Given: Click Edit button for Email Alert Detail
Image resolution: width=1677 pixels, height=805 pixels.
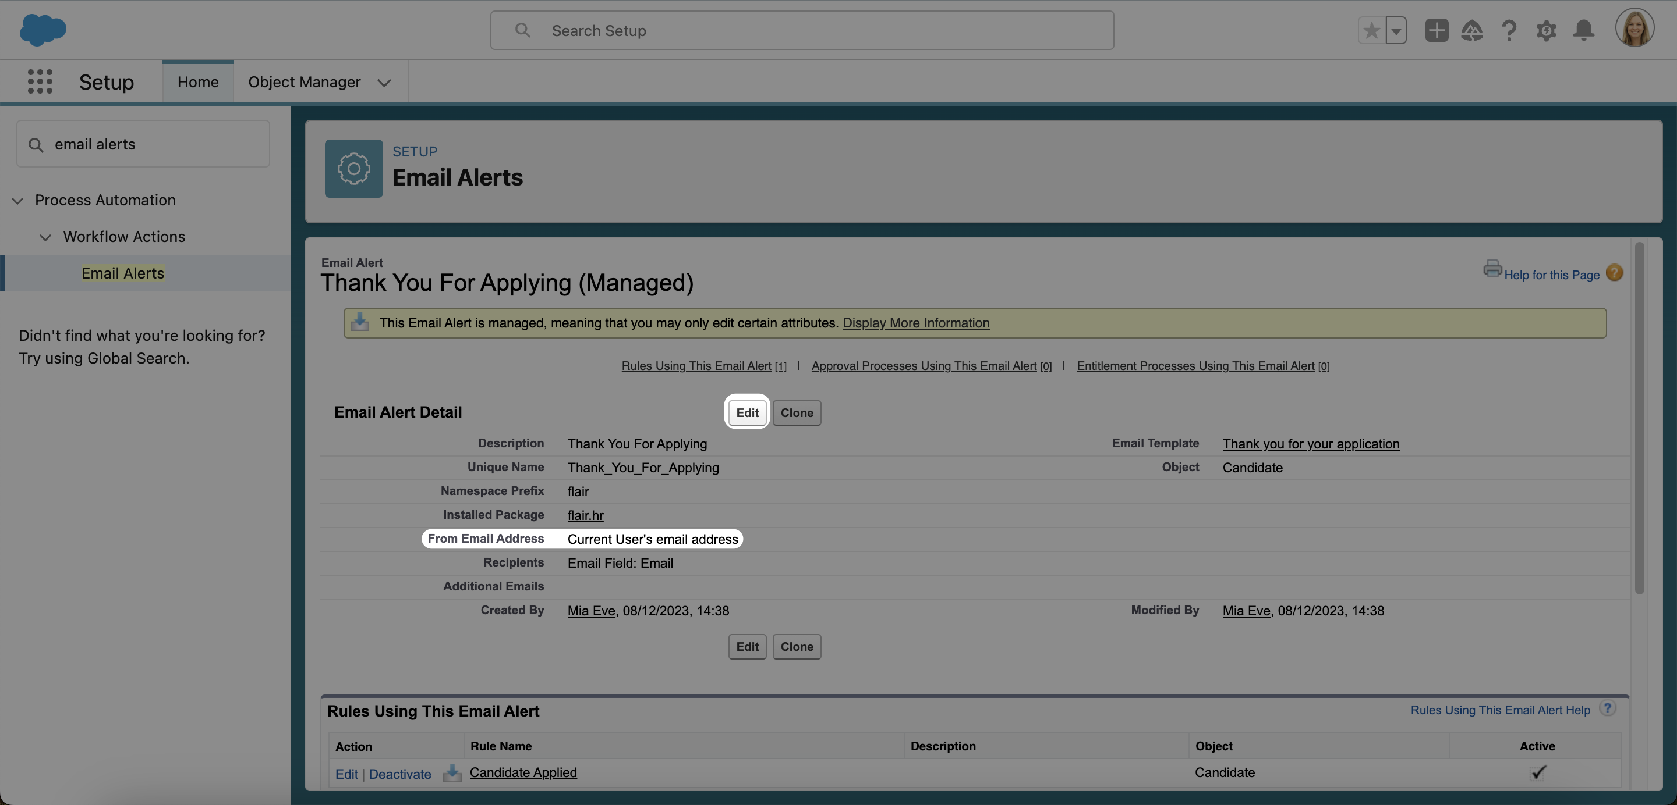Looking at the screenshot, I should (x=748, y=412).
